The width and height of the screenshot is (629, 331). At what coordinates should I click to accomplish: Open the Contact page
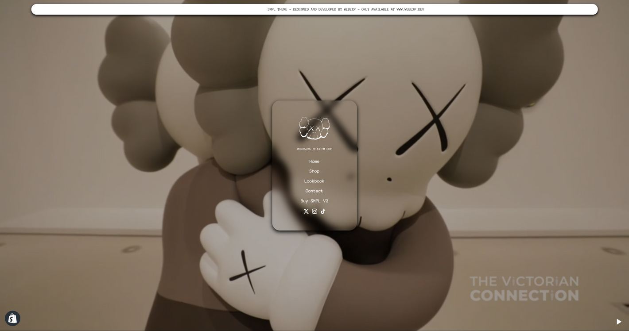pos(314,191)
